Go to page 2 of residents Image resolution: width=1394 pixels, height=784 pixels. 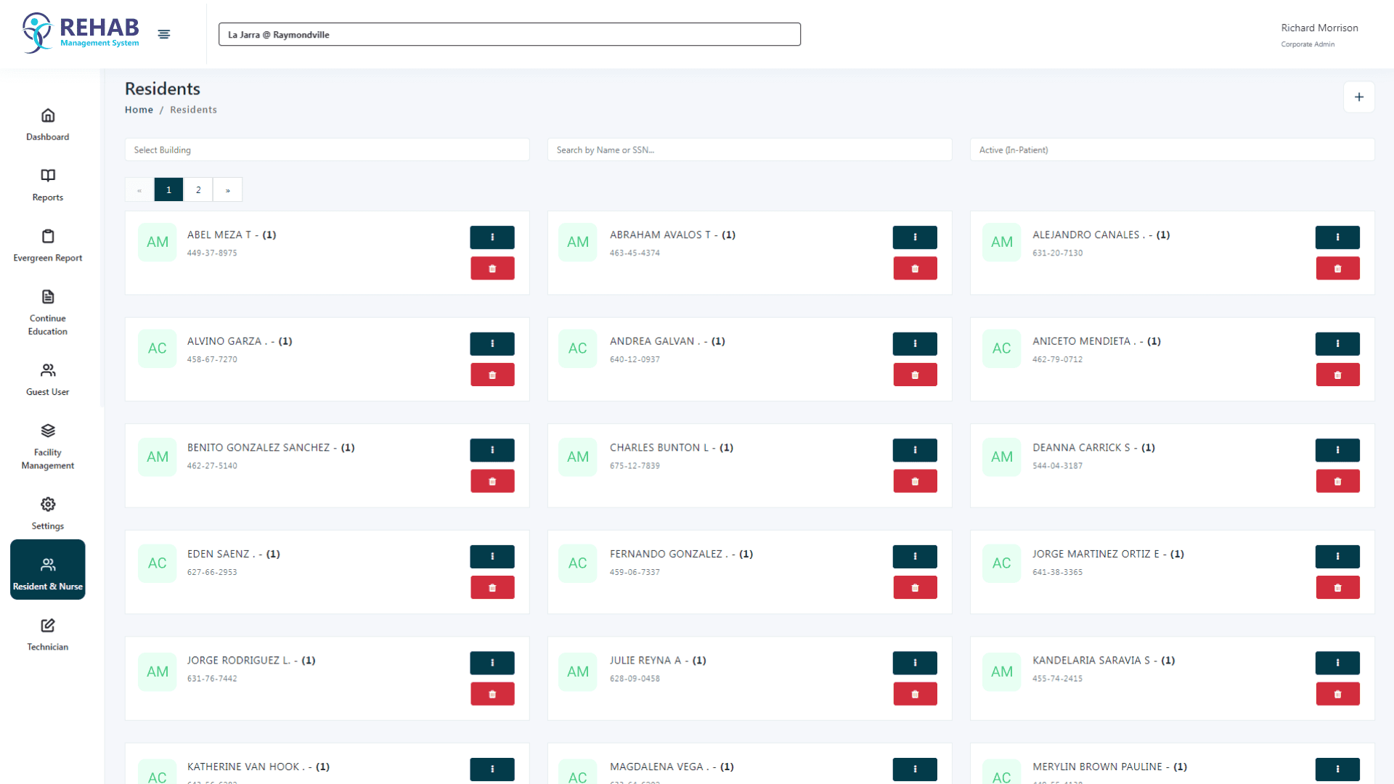198,190
